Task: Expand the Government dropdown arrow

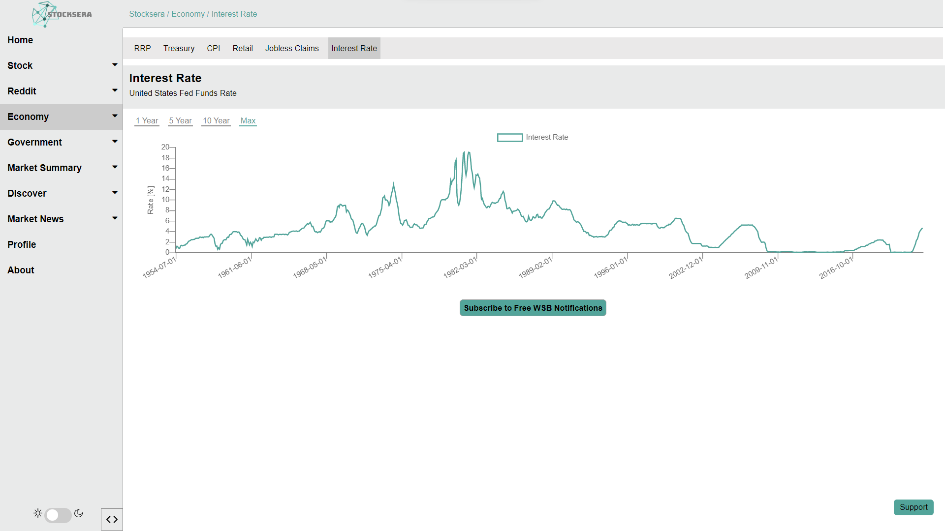Action: click(115, 142)
